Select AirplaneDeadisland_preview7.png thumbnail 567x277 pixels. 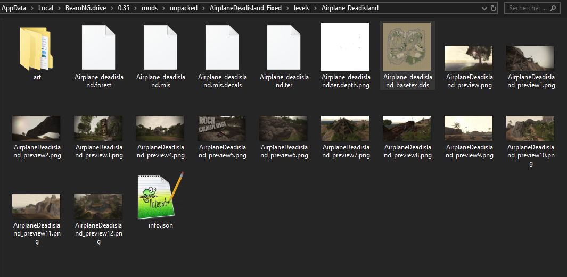pyautogui.click(x=345, y=128)
